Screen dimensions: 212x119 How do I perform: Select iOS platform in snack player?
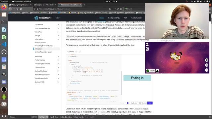(x=140, y=103)
